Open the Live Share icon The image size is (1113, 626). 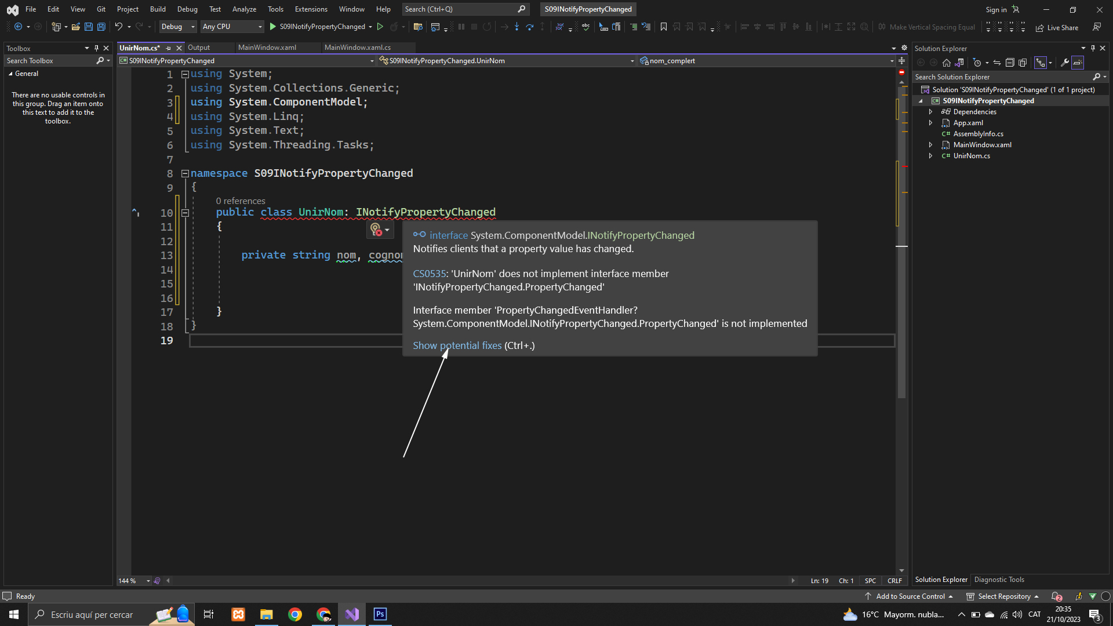click(1040, 27)
